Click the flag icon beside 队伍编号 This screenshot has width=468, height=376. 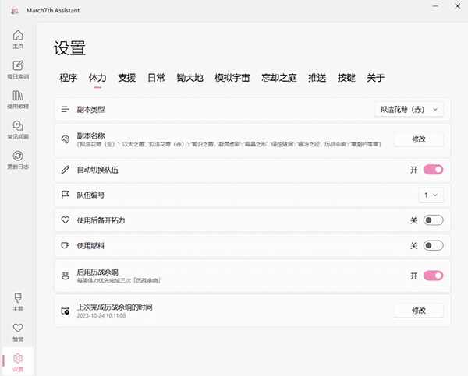65,195
